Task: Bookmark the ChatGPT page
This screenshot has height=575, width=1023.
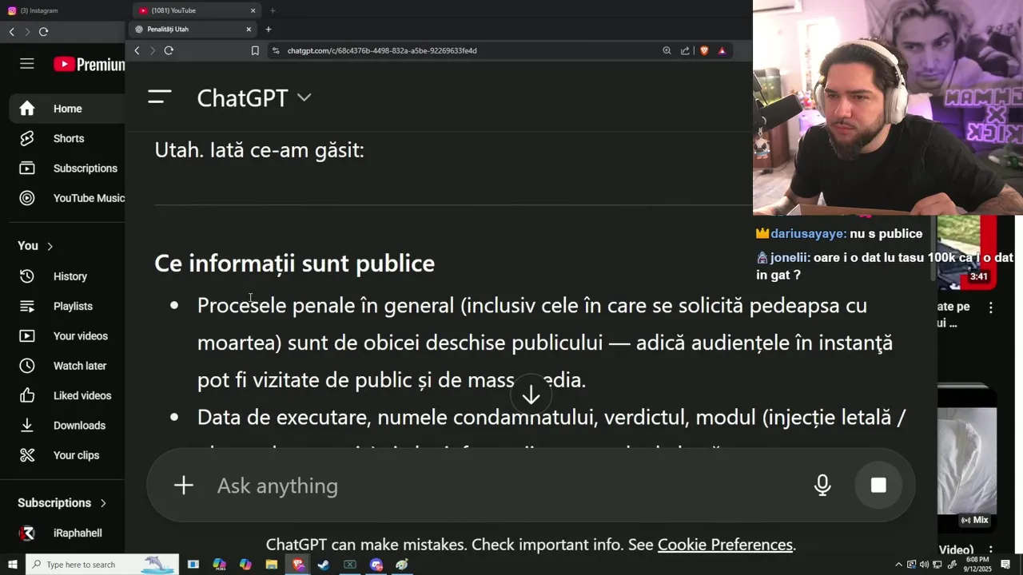Action: pyautogui.click(x=255, y=50)
